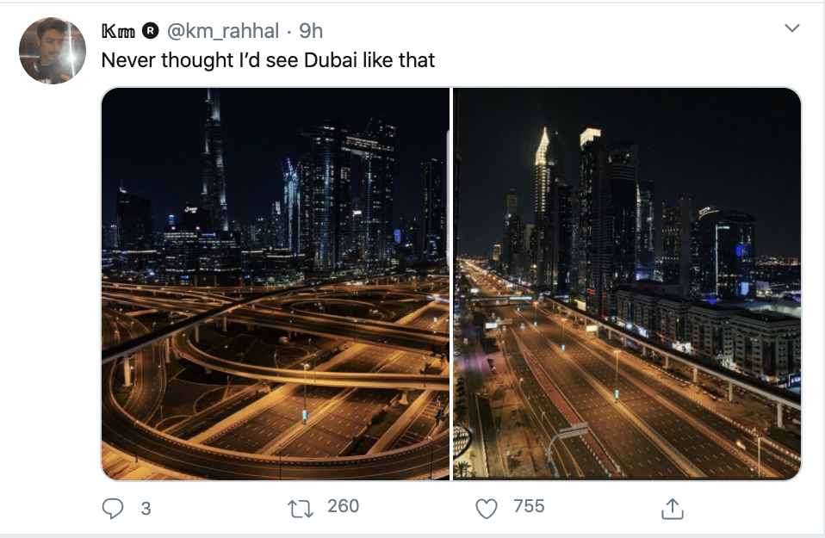Open the Km display name link
Viewport: 825px width, 538px height.
118,32
